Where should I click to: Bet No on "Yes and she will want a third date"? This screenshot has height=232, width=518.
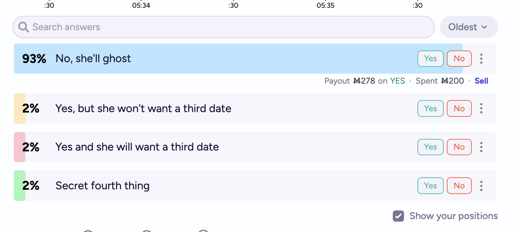(459, 147)
